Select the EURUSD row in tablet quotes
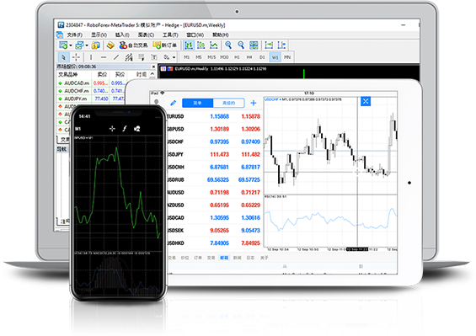The image size is (476, 336). pyautogui.click(x=214, y=116)
